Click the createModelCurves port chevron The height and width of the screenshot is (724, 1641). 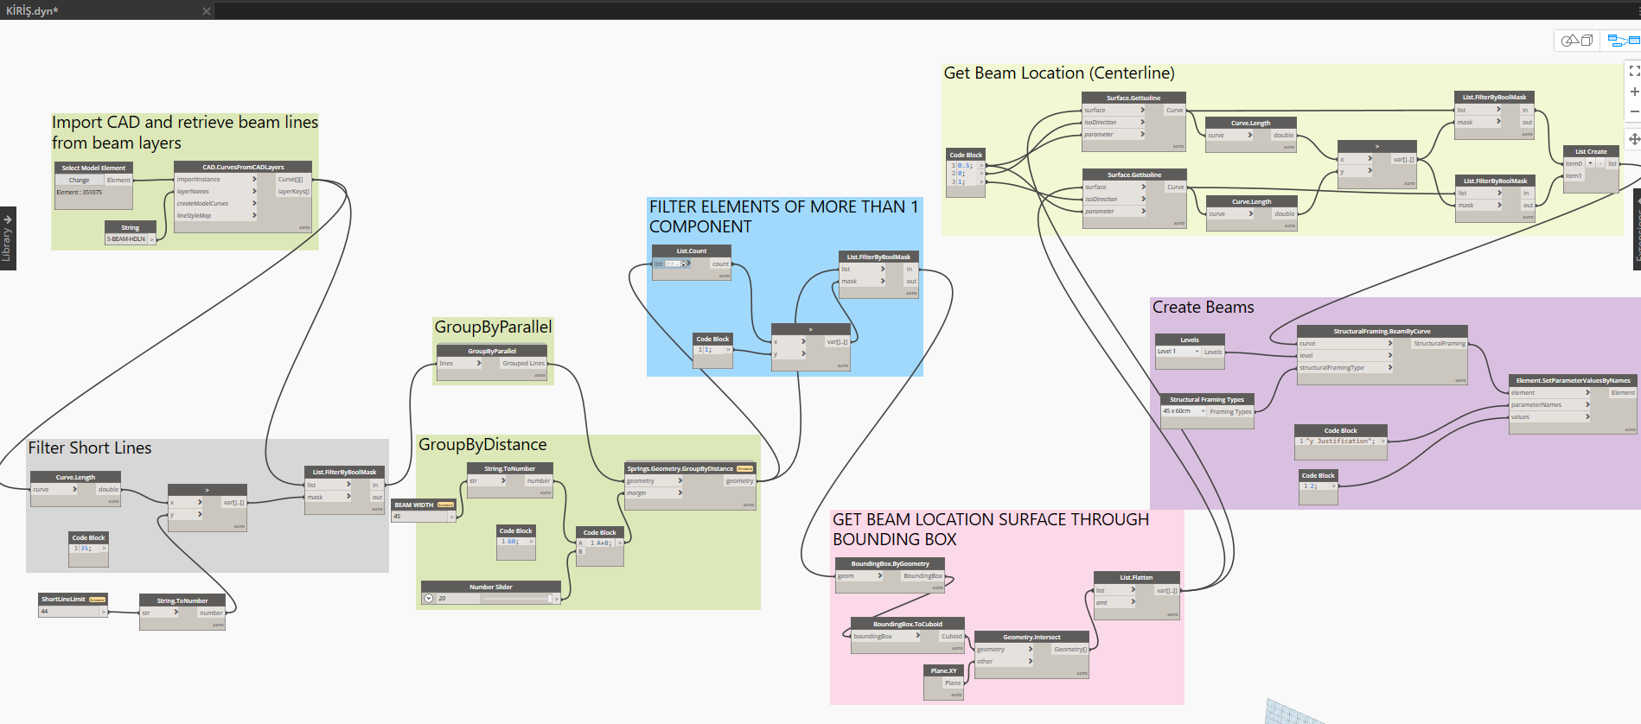pos(254,204)
